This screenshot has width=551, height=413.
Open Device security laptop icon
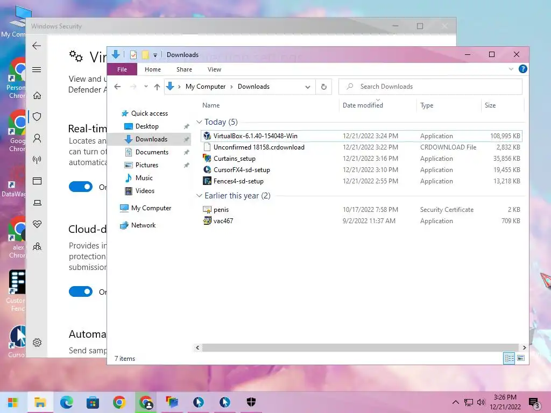click(37, 203)
